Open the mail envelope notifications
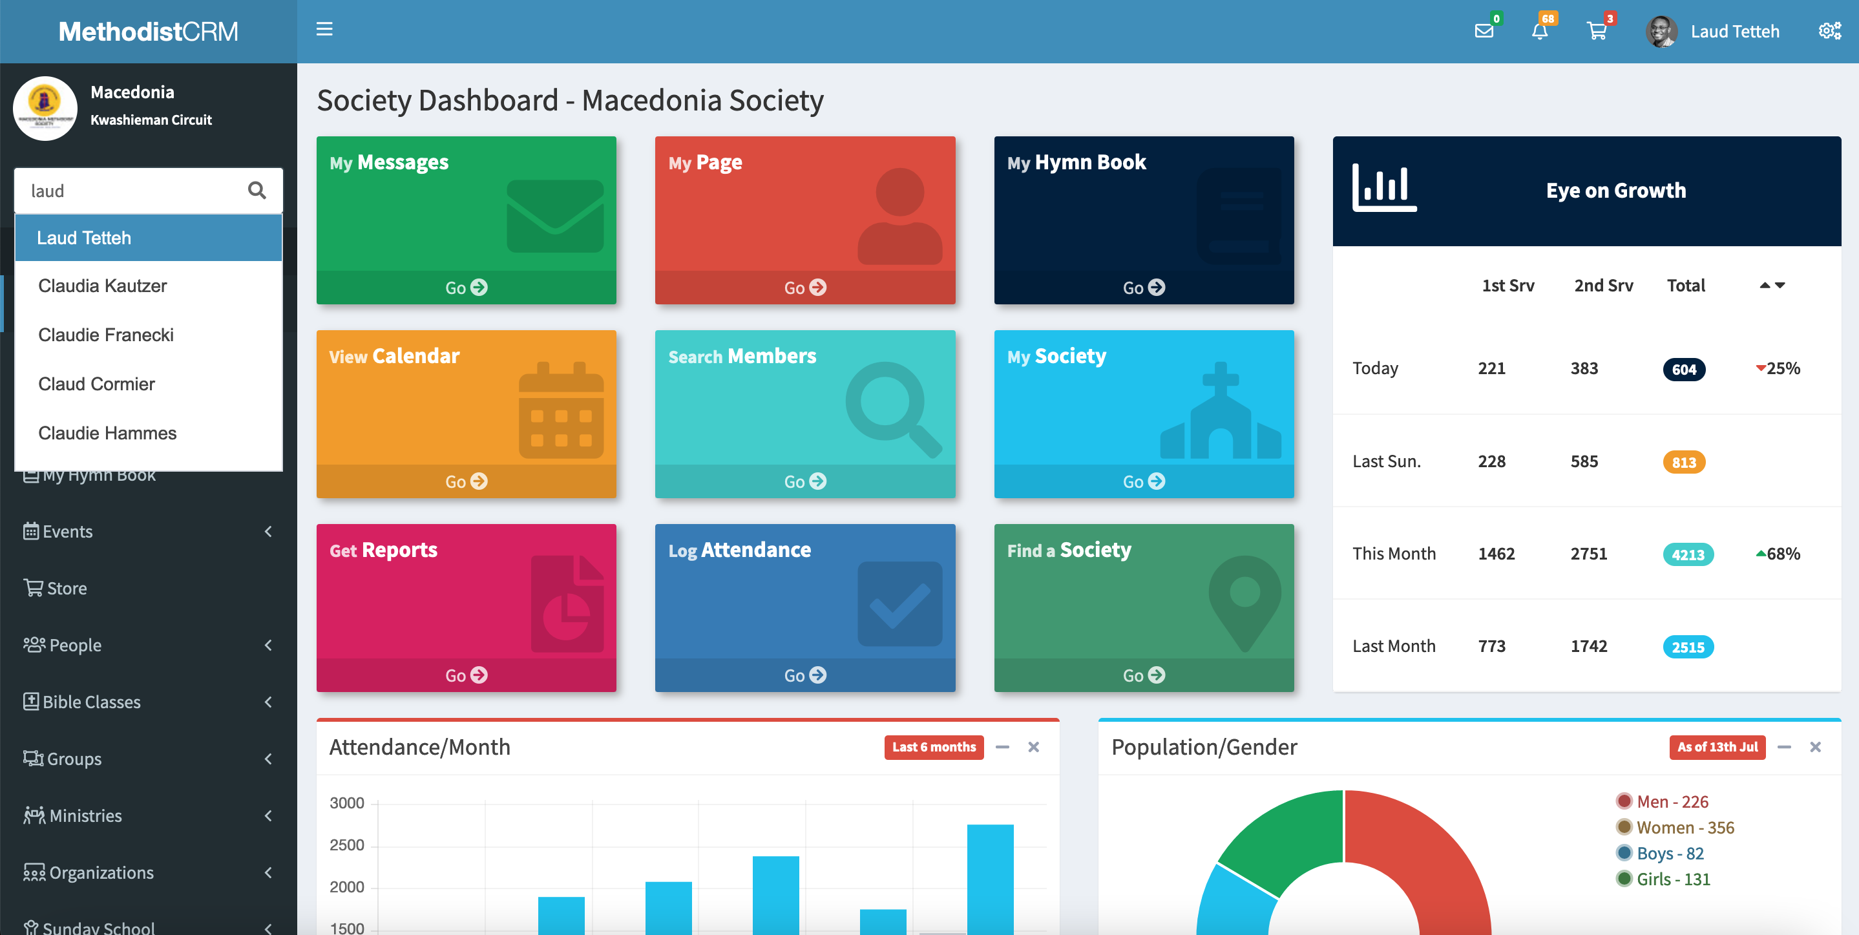Image resolution: width=1859 pixels, height=935 pixels. [x=1484, y=31]
